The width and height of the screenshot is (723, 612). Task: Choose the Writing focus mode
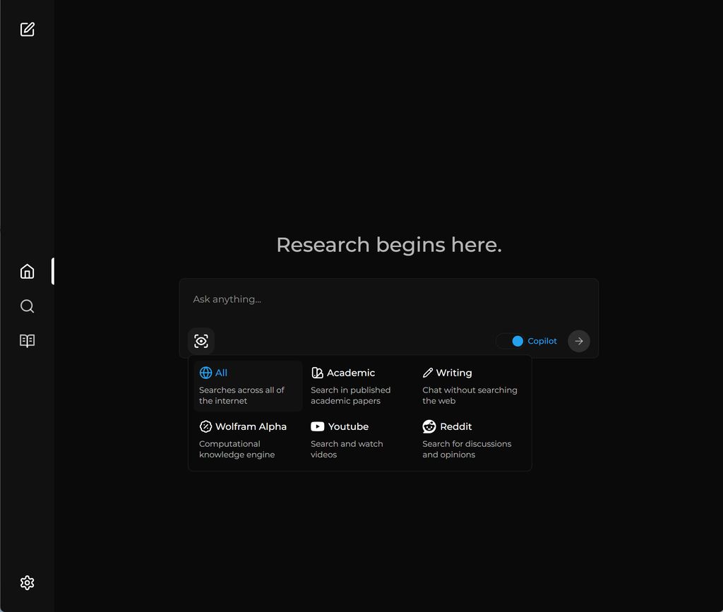pos(471,385)
